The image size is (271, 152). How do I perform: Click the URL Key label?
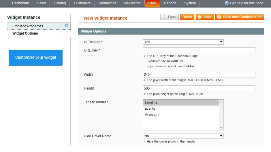[91, 50]
